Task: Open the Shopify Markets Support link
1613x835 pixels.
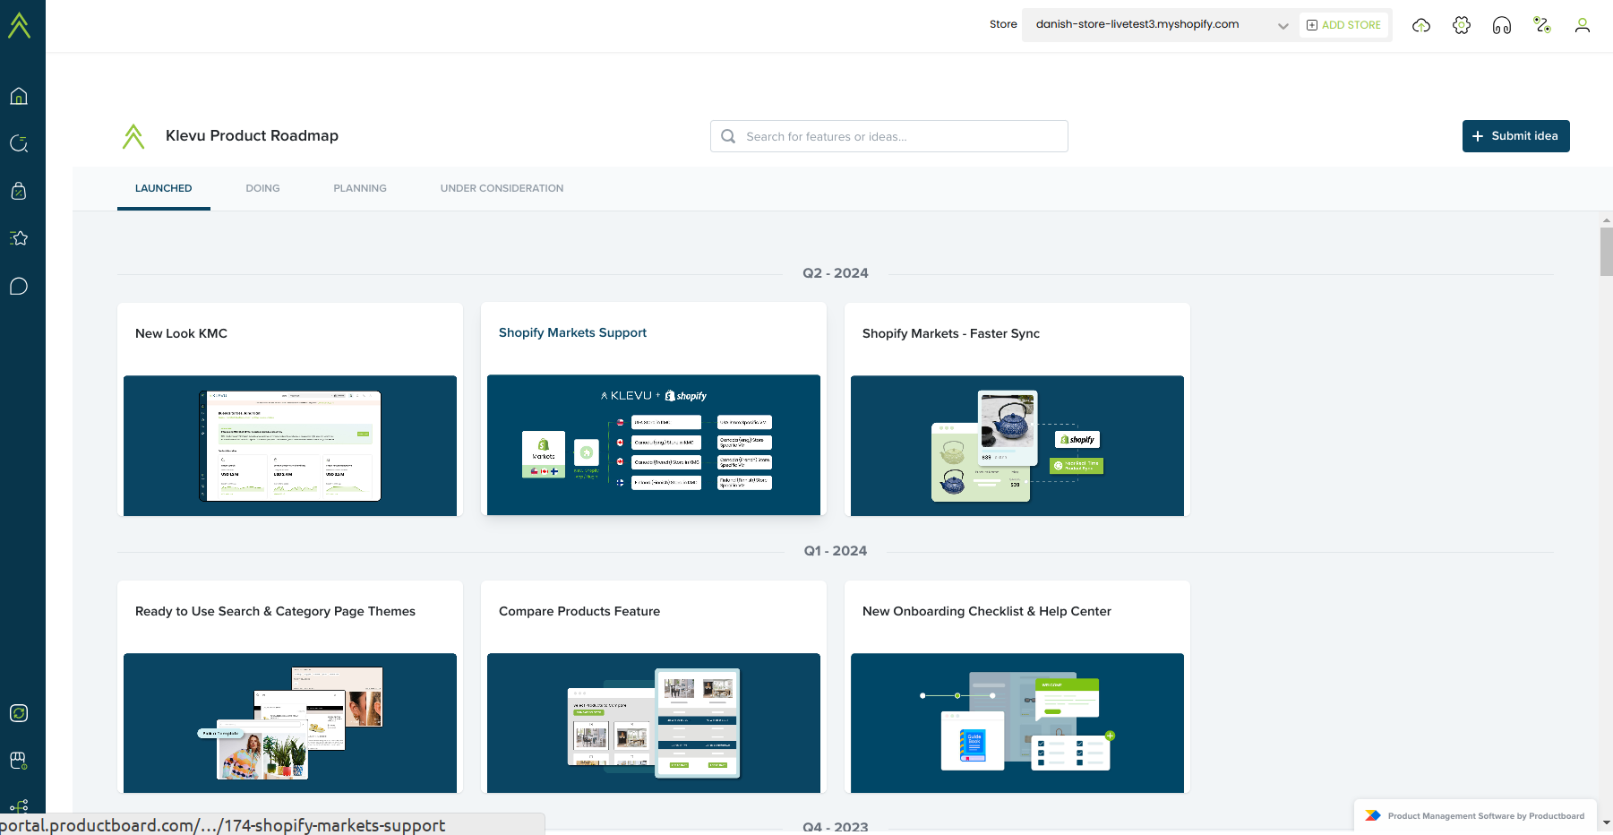Action: tap(572, 332)
